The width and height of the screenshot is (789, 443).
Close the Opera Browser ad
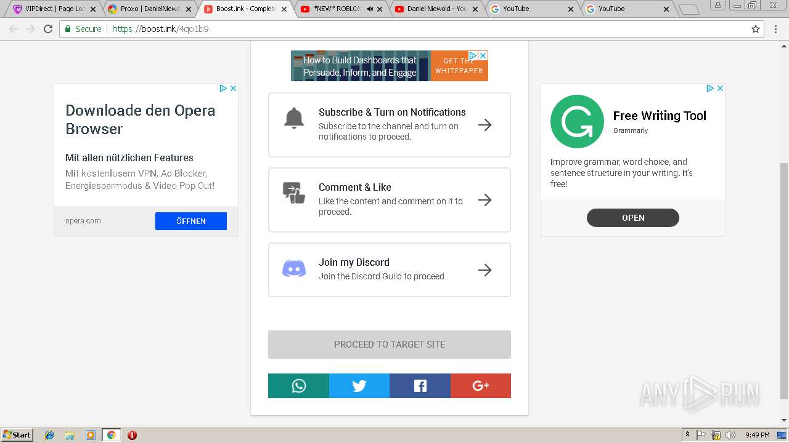point(234,89)
